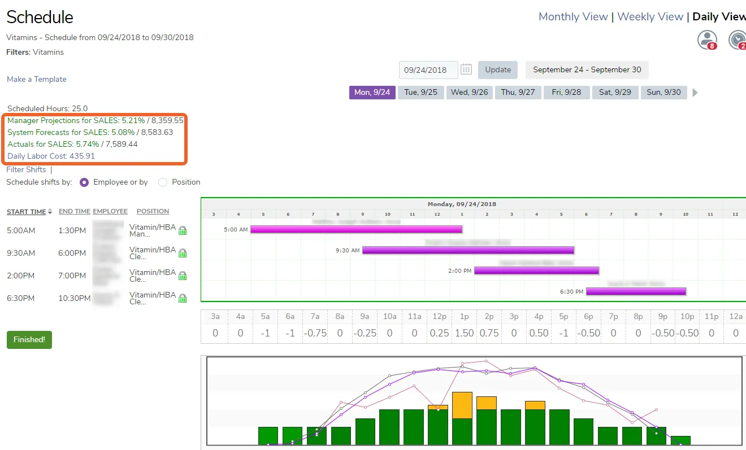Click the 1p staffing variance value 1.50
The height and width of the screenshot is (450, 746).
coord(464,333)
